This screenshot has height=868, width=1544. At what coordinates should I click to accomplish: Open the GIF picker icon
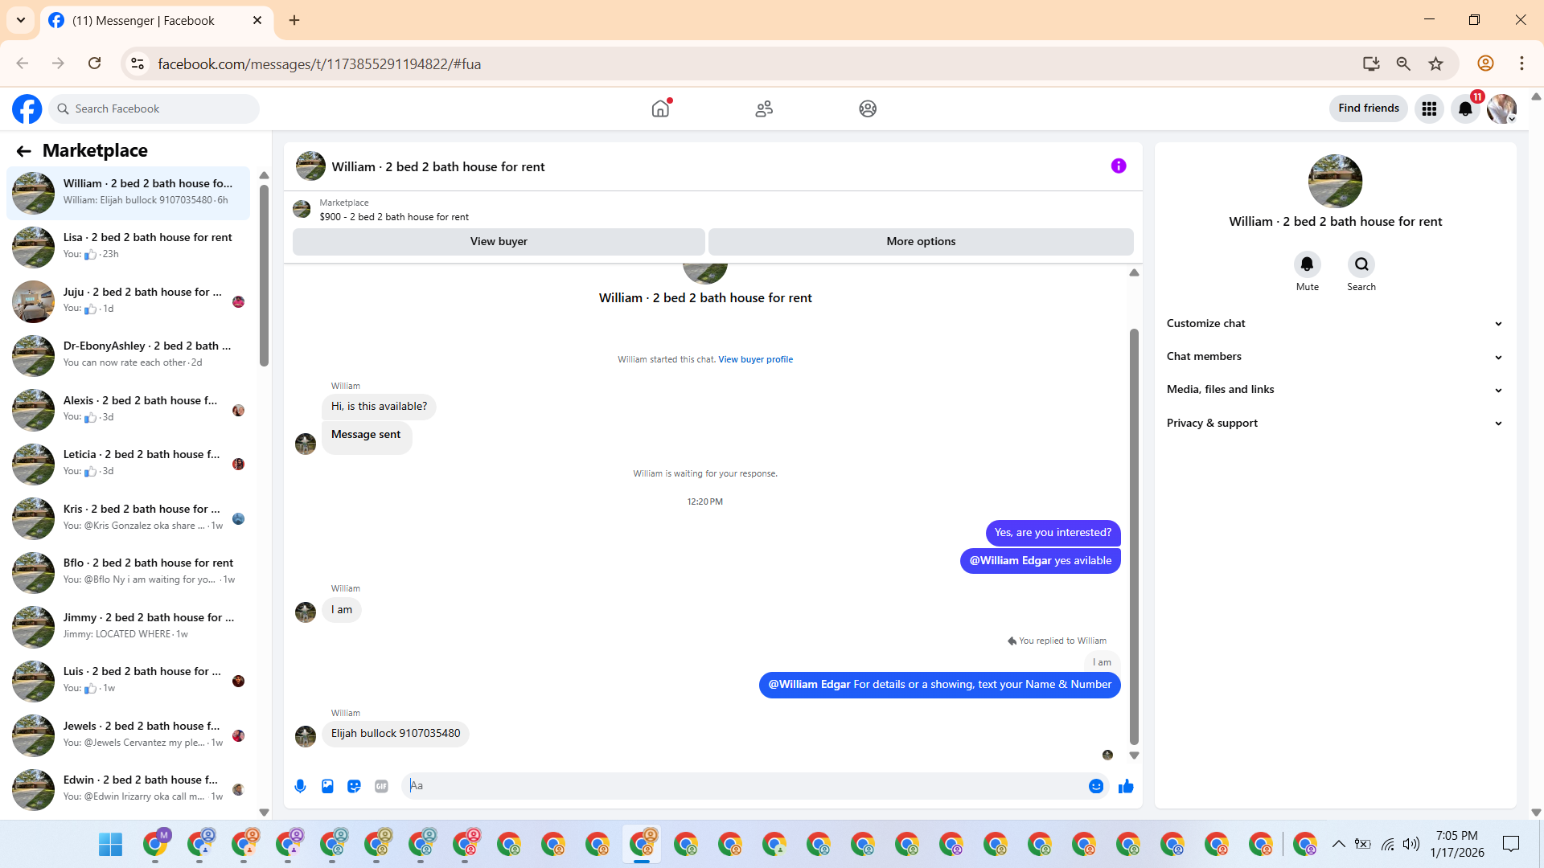[x=381, y=786]
